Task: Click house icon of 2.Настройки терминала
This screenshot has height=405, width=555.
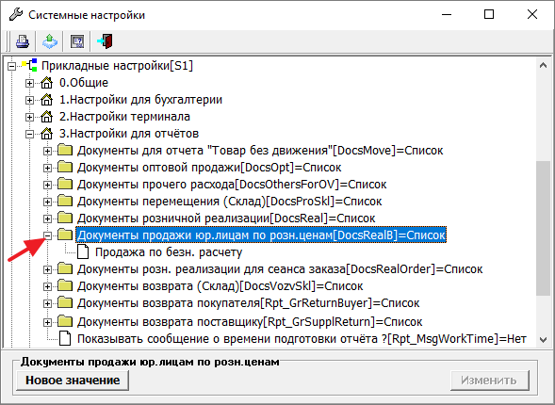Action: coord(47,117)
